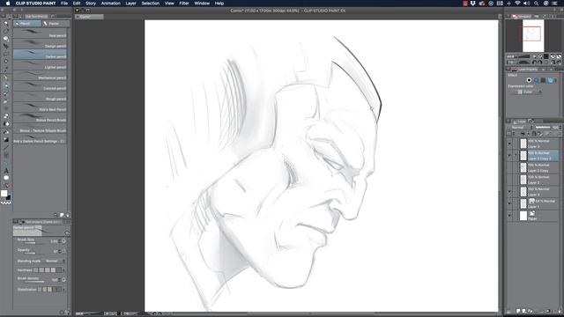This screenshot has height=317, width=564.
Task: Select the Bonus Pencil Brush
Action: coord(40,118)
